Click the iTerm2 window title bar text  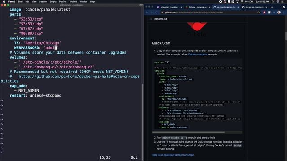tap(72, 5)
